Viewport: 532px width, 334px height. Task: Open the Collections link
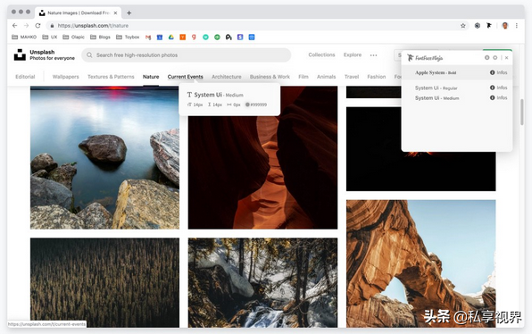[321, 54]
